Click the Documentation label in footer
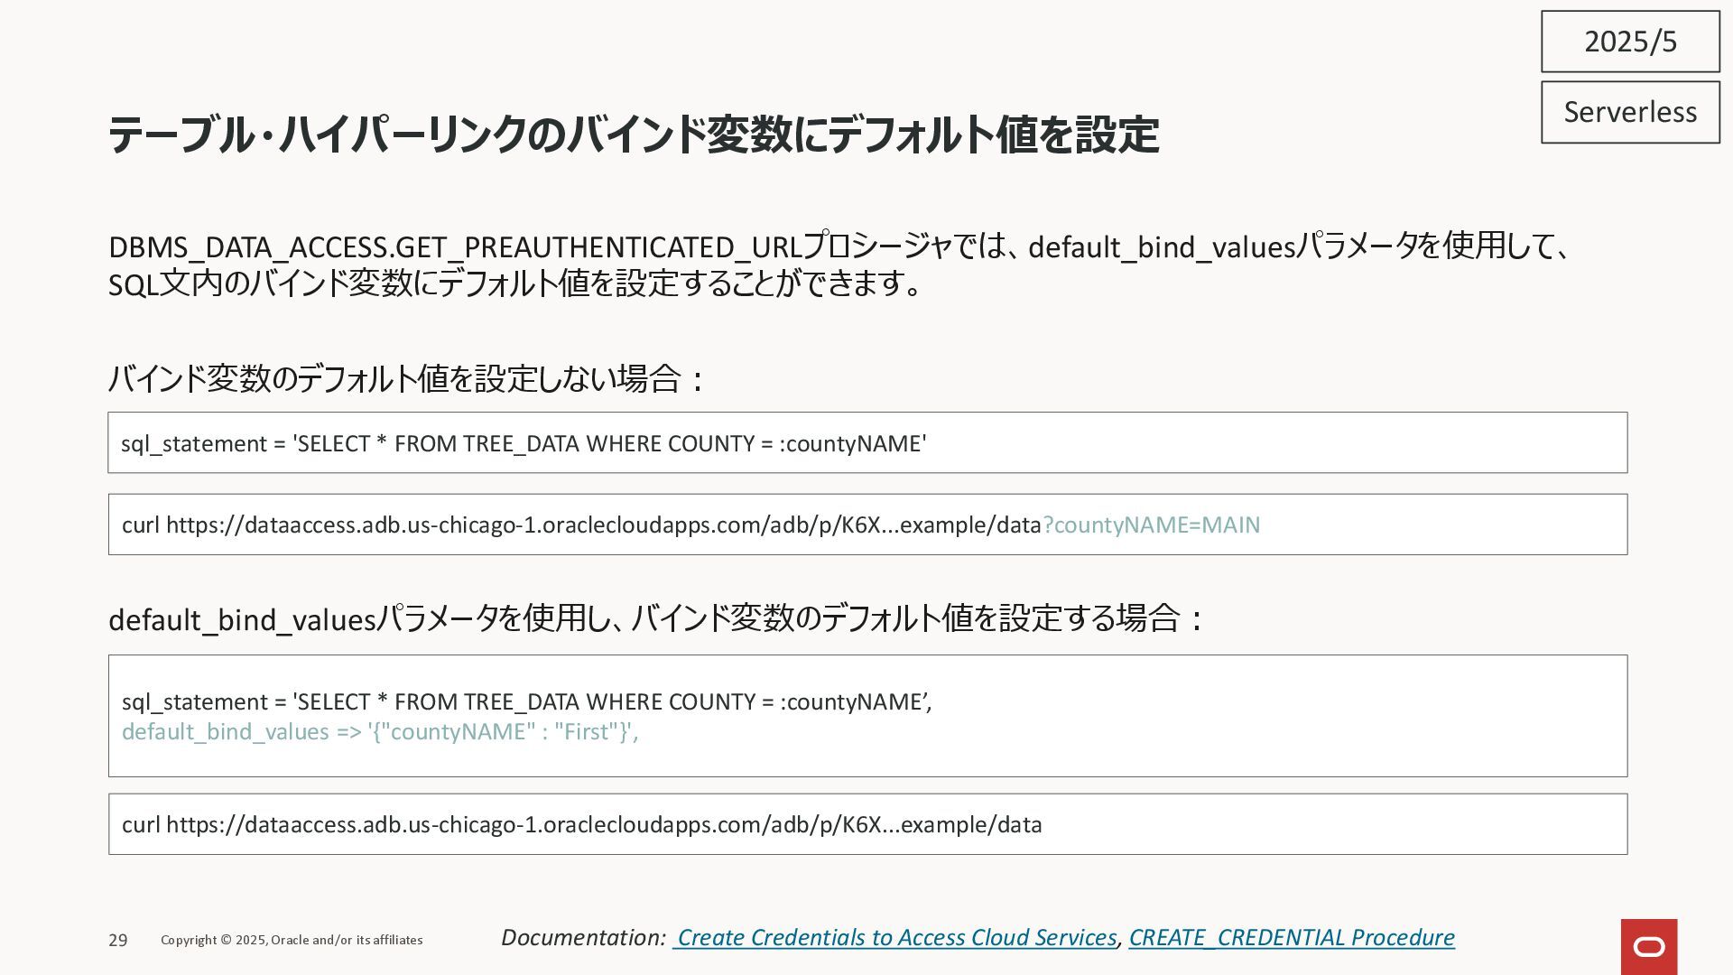This screenshot has width=1733, height=975. 583,937
